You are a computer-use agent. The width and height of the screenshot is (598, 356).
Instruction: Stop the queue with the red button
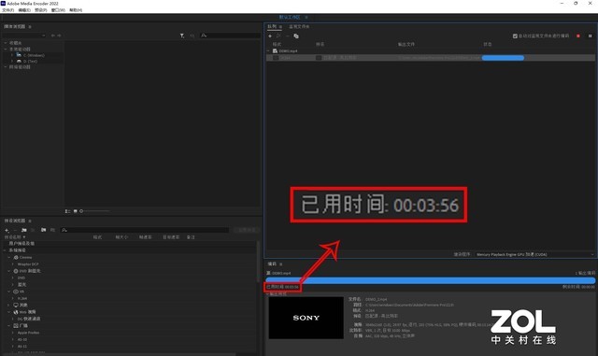click(578, 36)
